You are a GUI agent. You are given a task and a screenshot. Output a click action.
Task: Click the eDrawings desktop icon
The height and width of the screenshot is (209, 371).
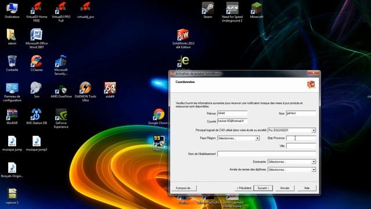click(183, 62)
